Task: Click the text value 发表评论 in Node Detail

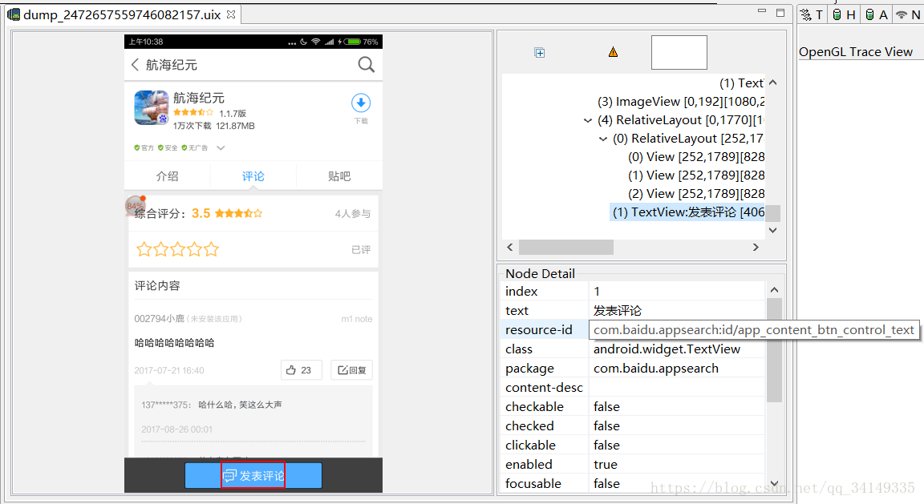Action: click(617, 310)
